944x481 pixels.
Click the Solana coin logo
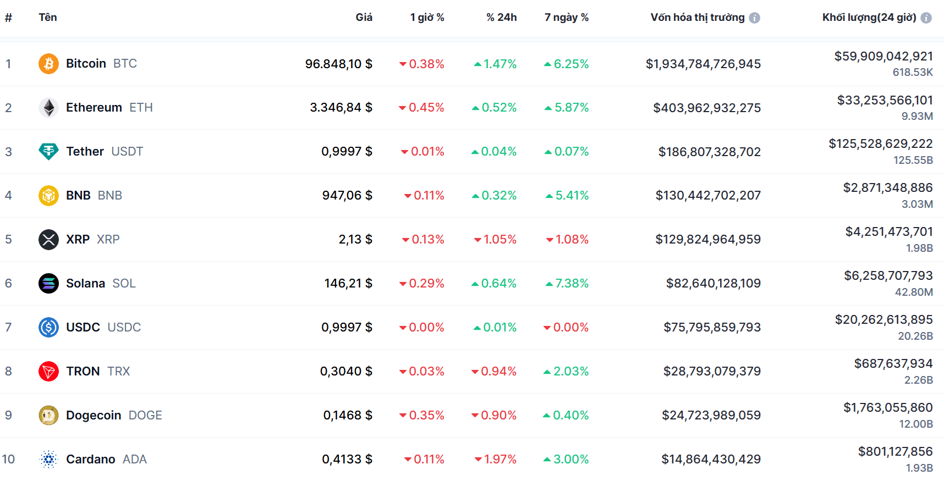click(48, 283)
